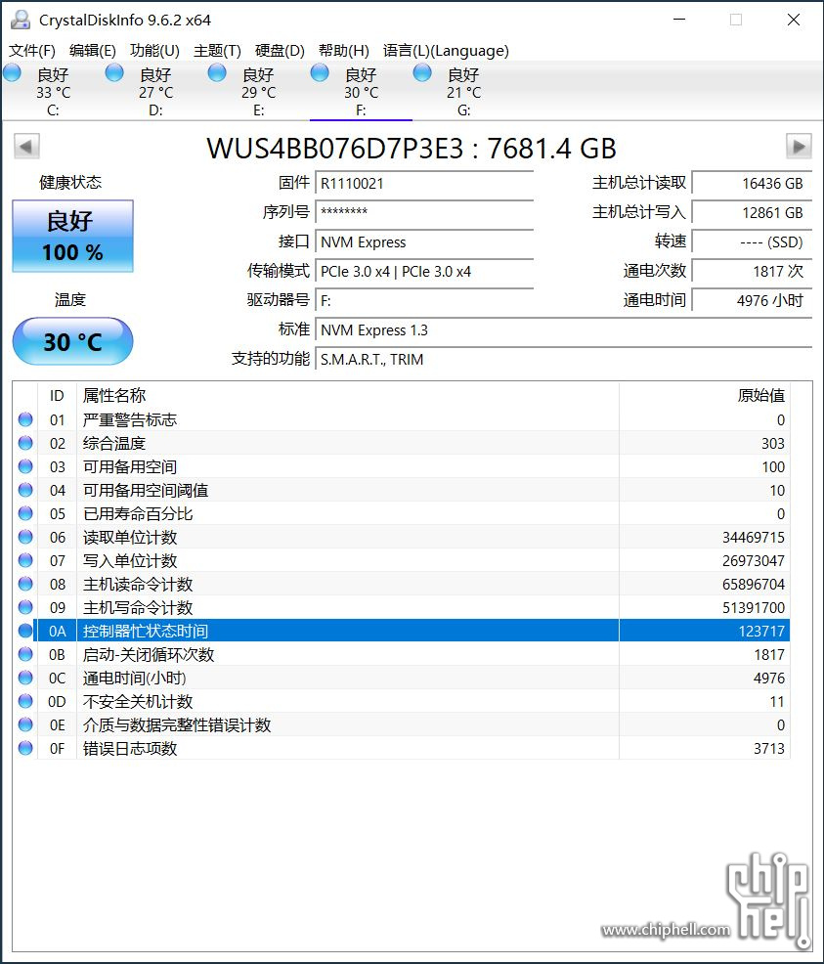Select the 综合温度 attribute name
This screenshot has width=824, height=964.
(114, 443)
